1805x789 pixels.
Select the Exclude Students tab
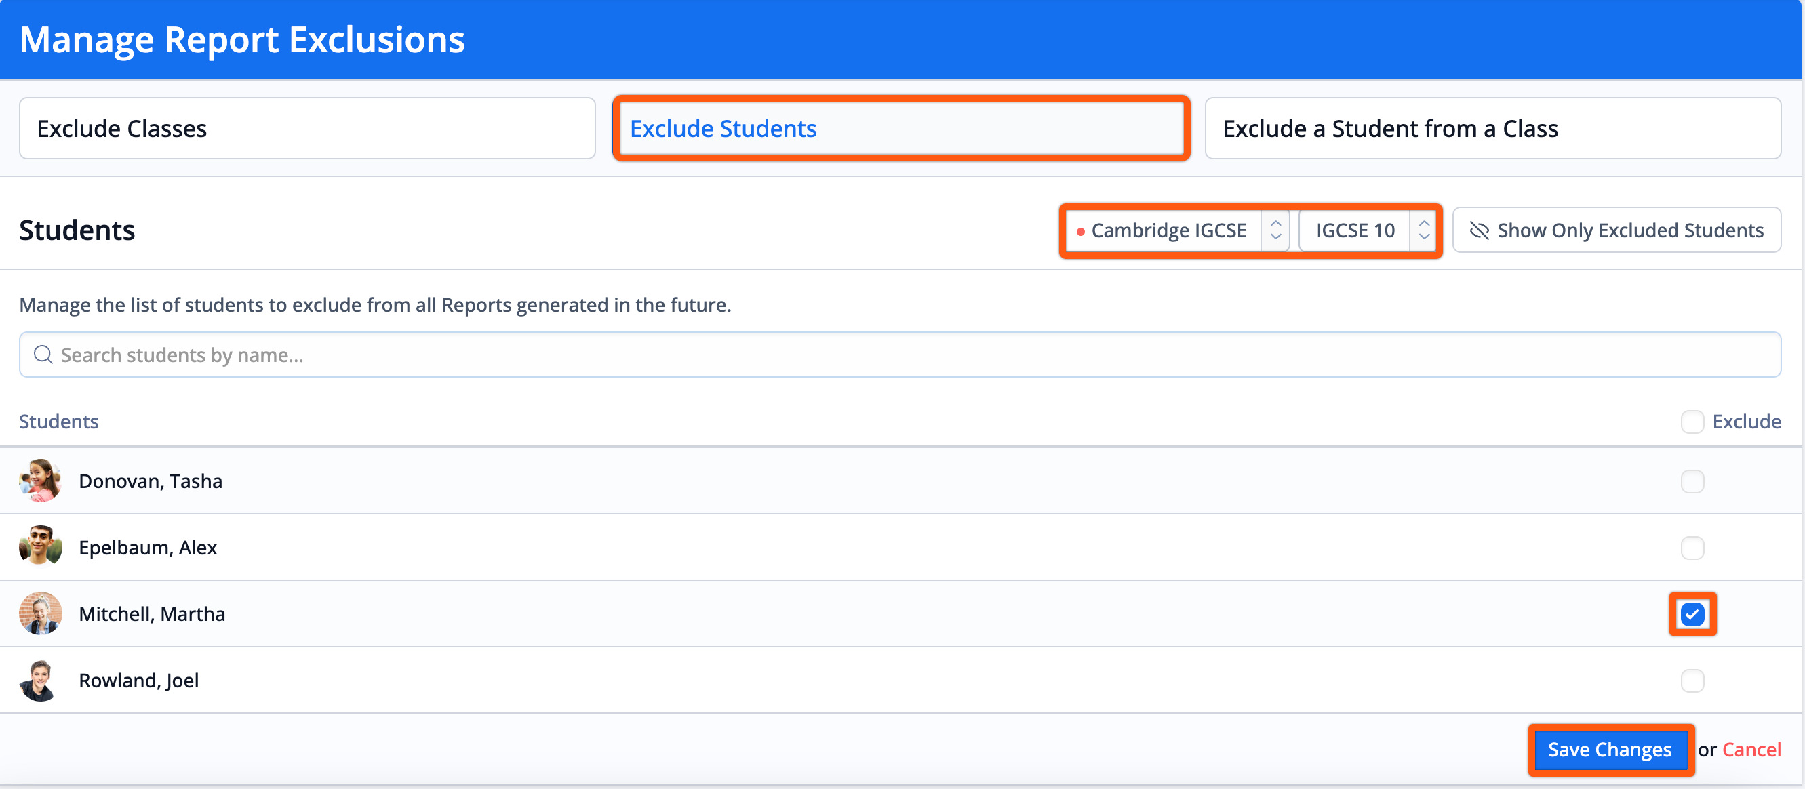(900, 128)
